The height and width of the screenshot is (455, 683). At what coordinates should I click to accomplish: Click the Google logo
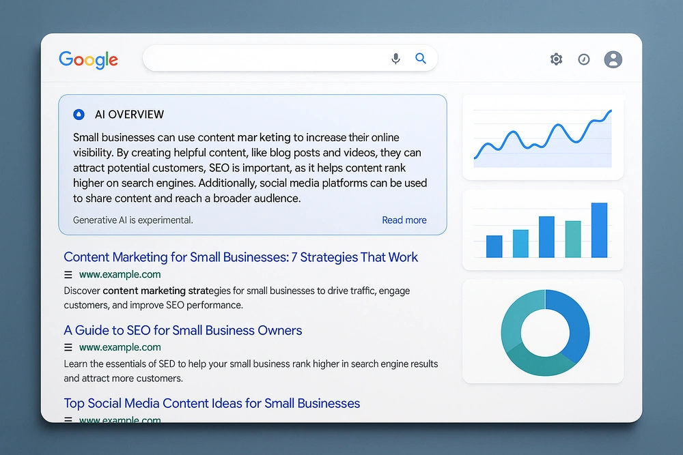tap(88, 60)
